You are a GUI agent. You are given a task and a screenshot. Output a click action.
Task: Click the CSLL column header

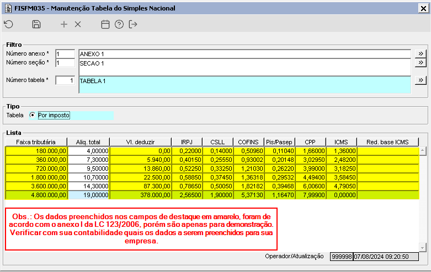[217, 142]
